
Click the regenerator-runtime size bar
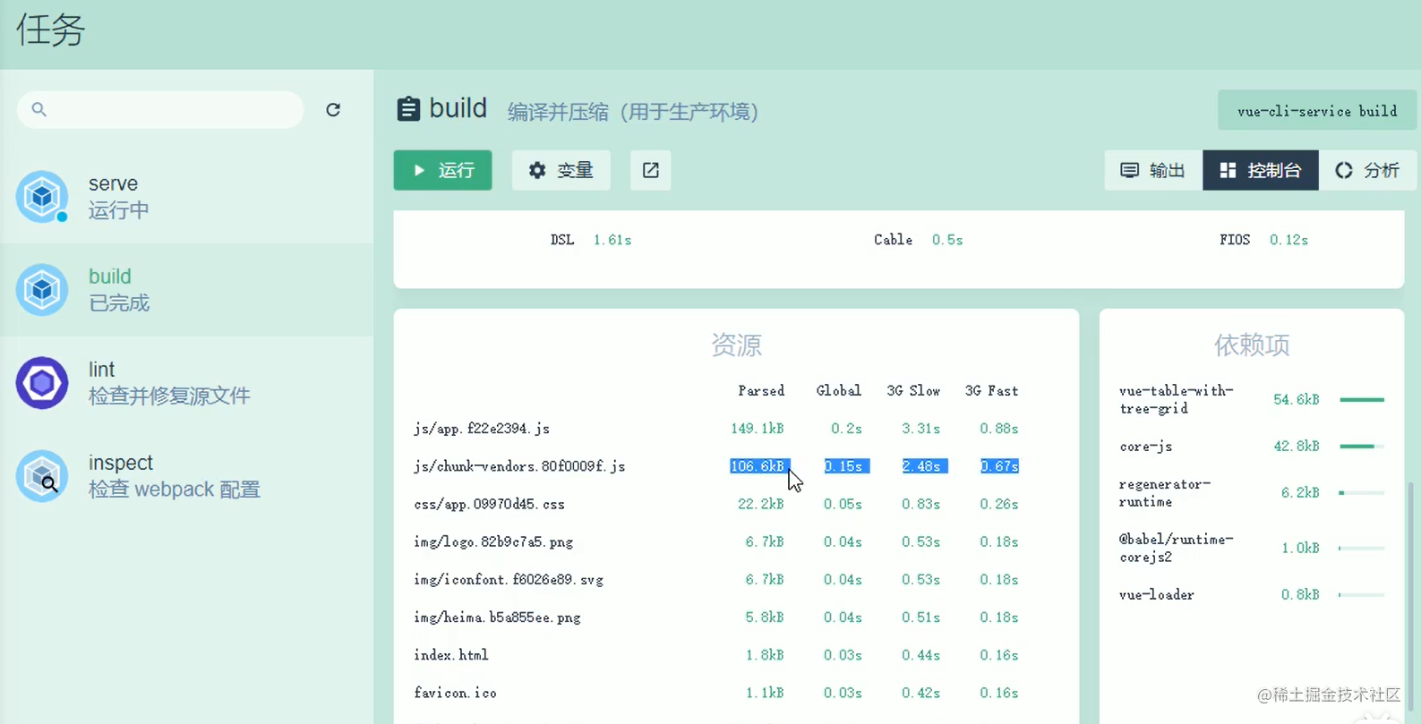click(x=1362, y=492)
